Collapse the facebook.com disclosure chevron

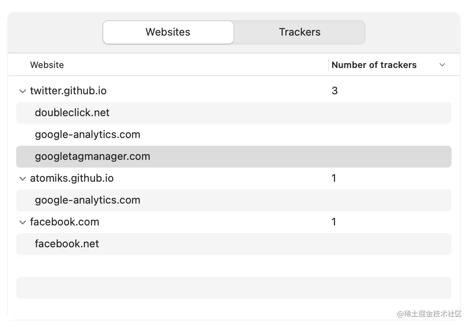coord(22,222)
